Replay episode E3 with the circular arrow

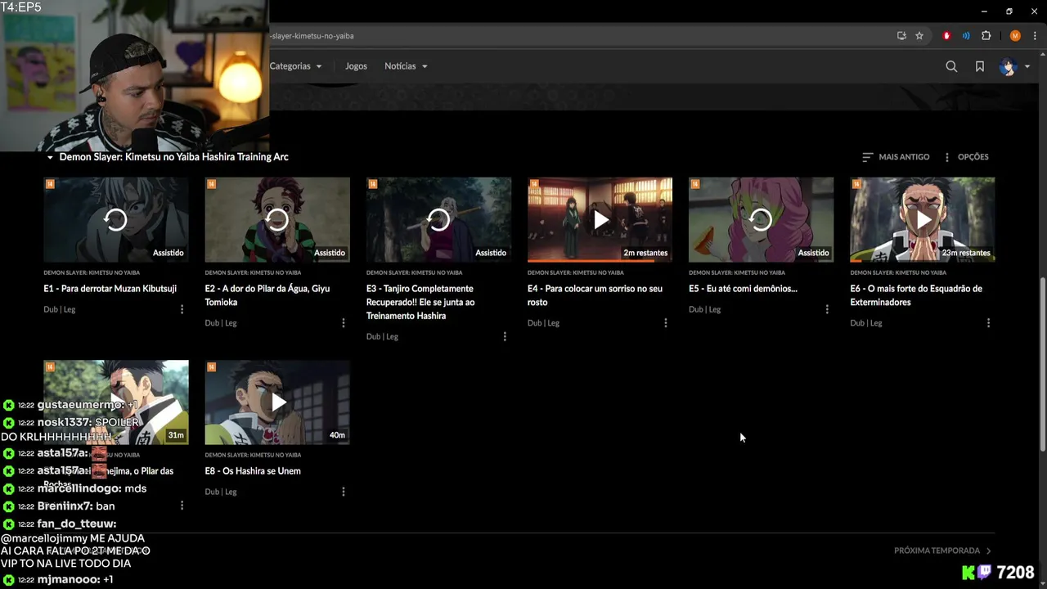tap(438, 219)
